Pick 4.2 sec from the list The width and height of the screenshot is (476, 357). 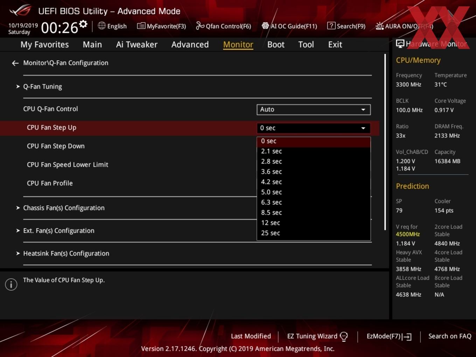pyautogui.click(x=314, y=182)
